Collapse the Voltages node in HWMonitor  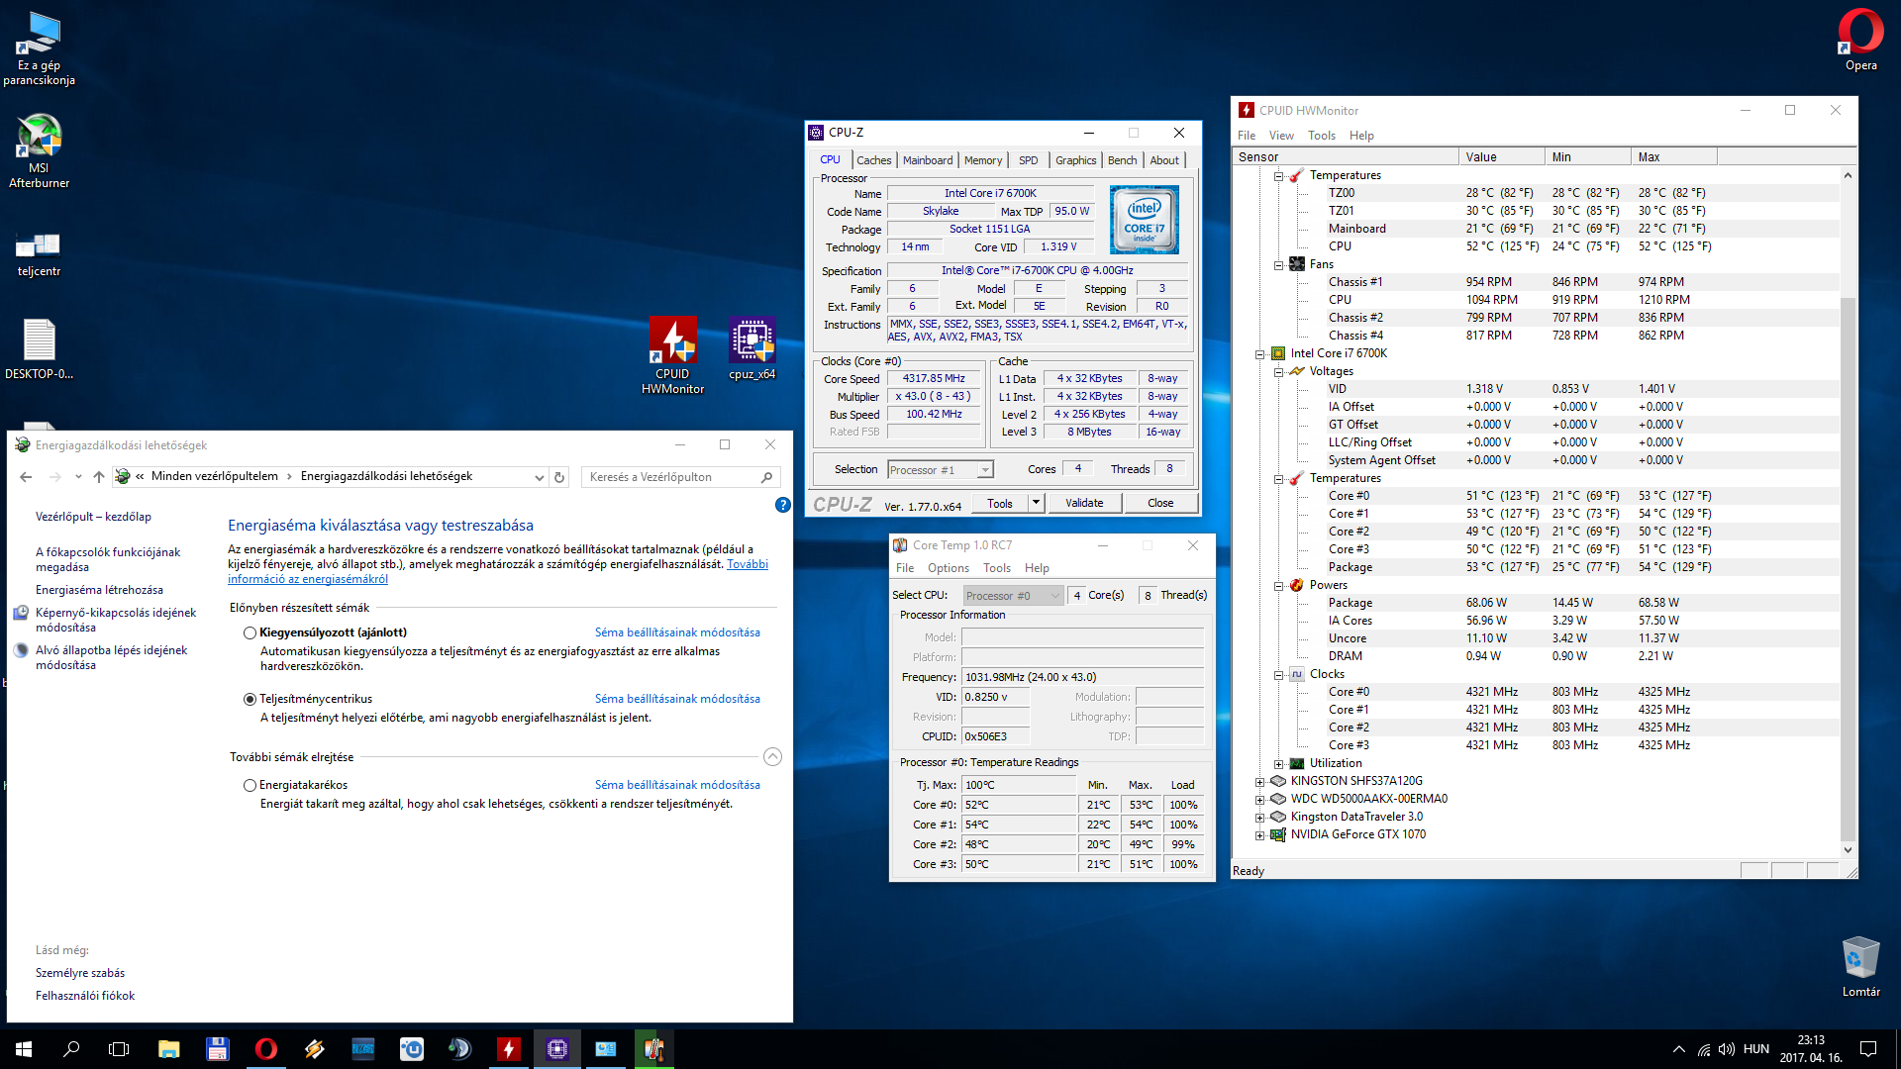tap(1278, 371)
